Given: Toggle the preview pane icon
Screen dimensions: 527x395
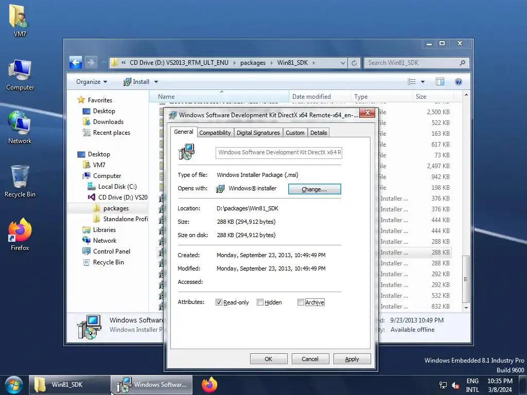Looking at the screenshot, I should (440, 82).
